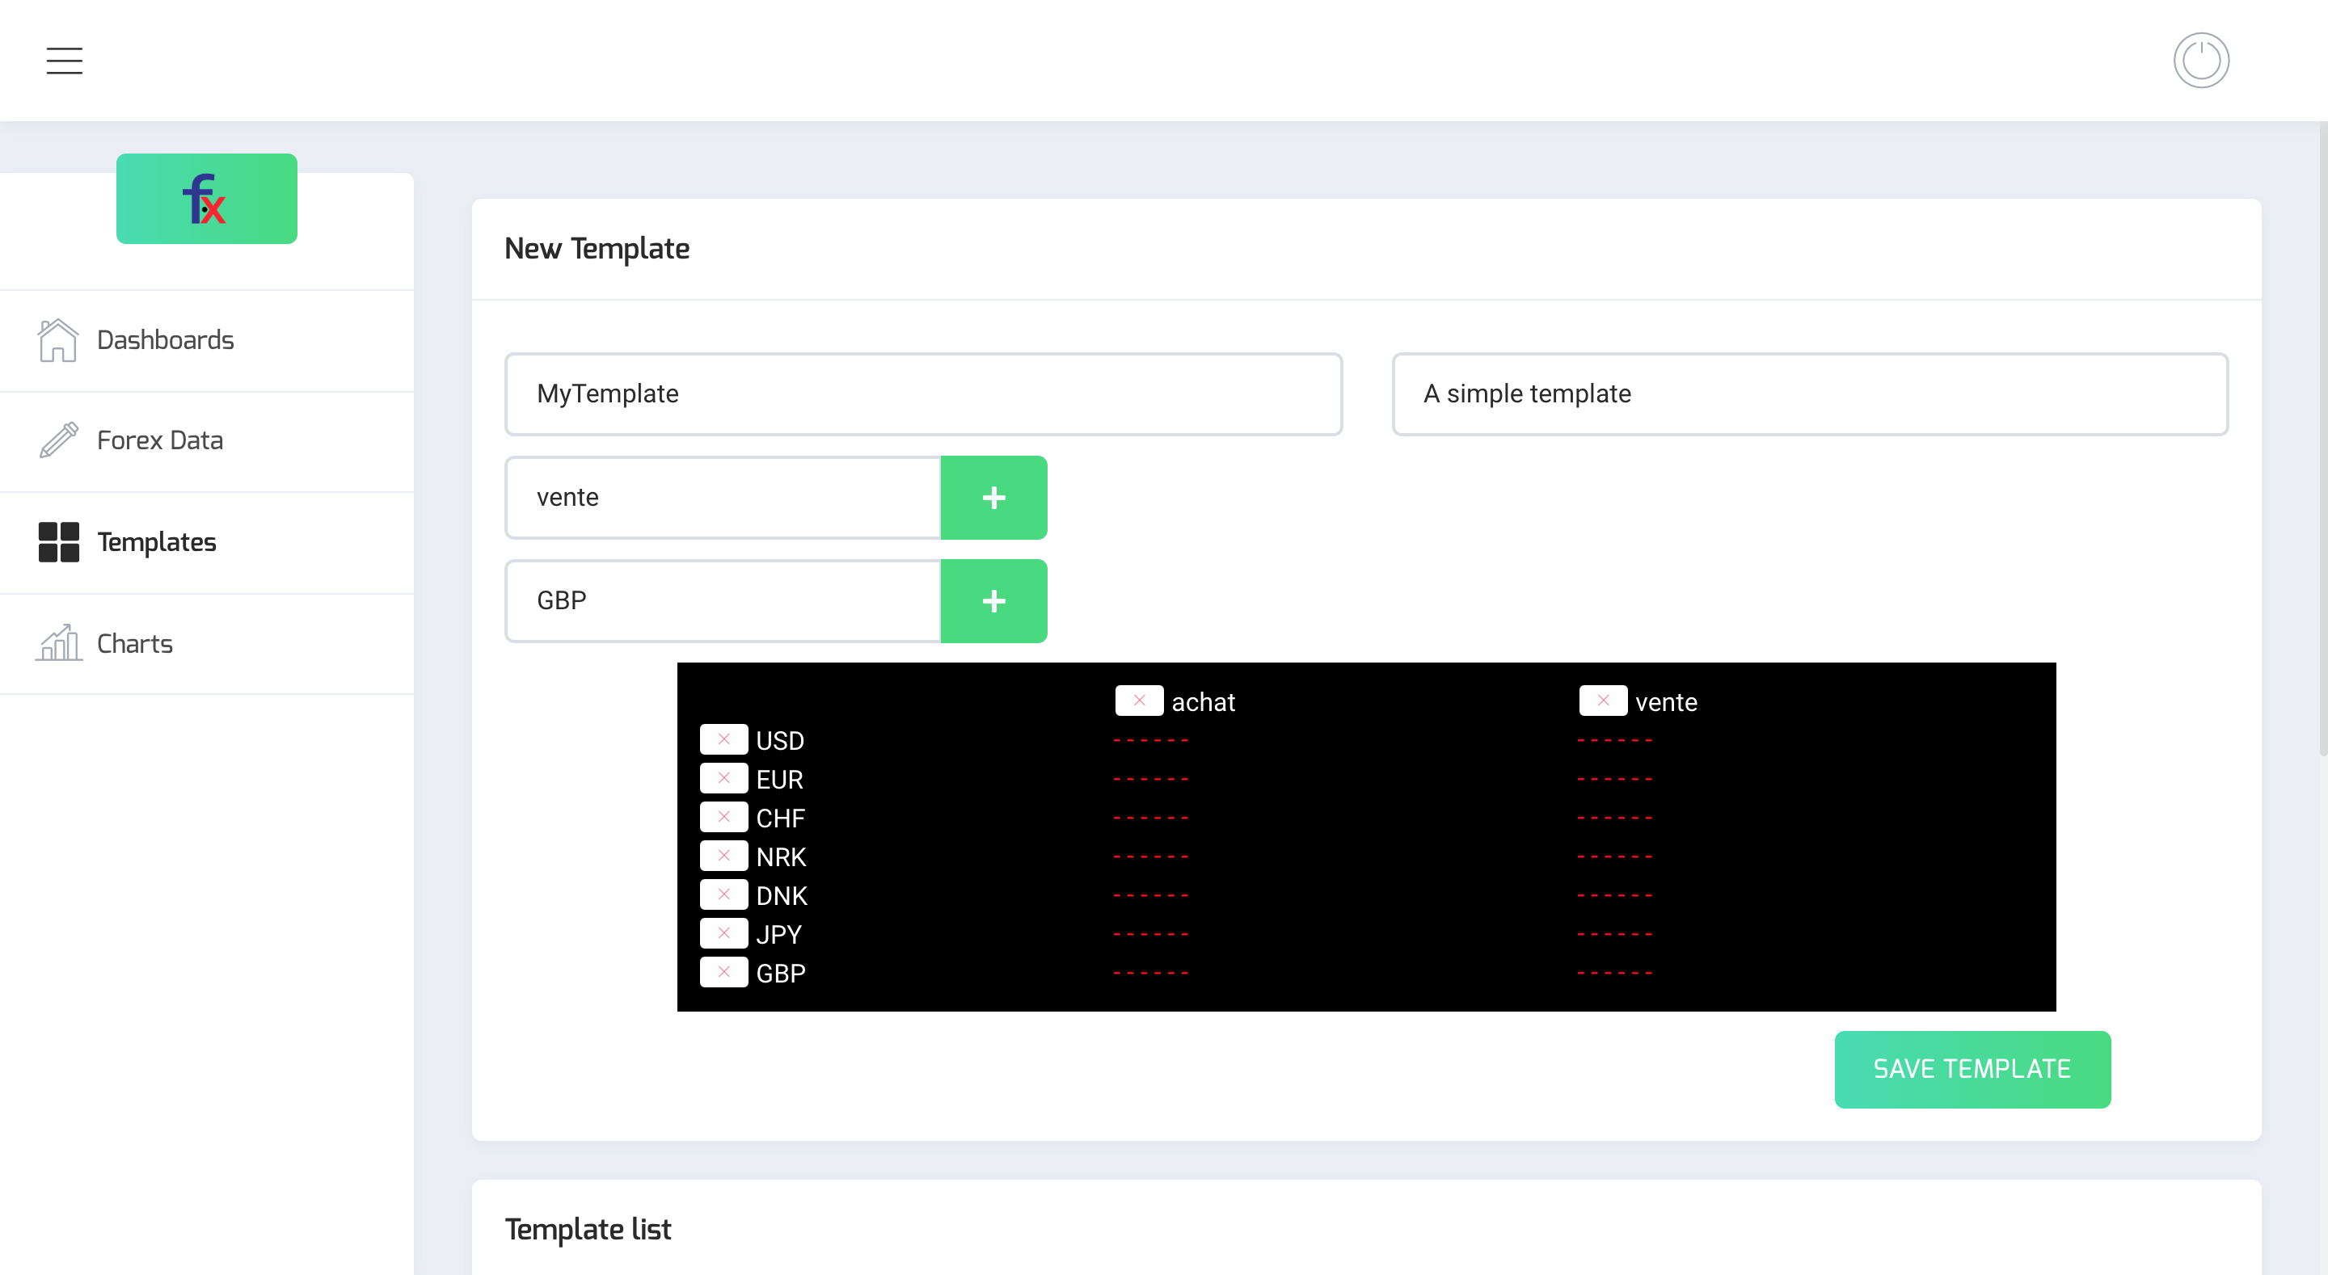Click the Forex Data pencil icon

(58, 440)
